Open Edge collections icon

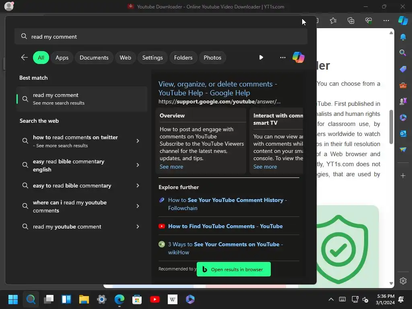pos(351,21)
